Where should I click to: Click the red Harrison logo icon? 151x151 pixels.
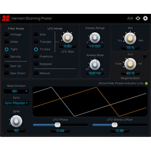pos(6,18)
